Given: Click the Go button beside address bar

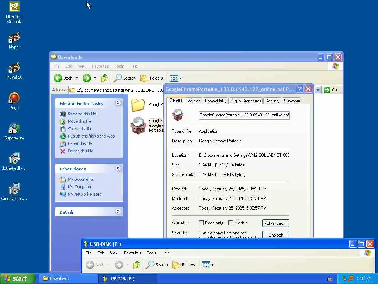Looking at the screenshot, I should [x=330, y=90].
